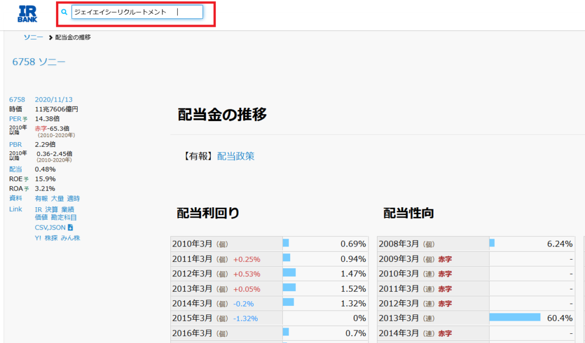Click the 2012年3月 dividend yield bar
Viewport: 585px width, 343px height.
289,273
